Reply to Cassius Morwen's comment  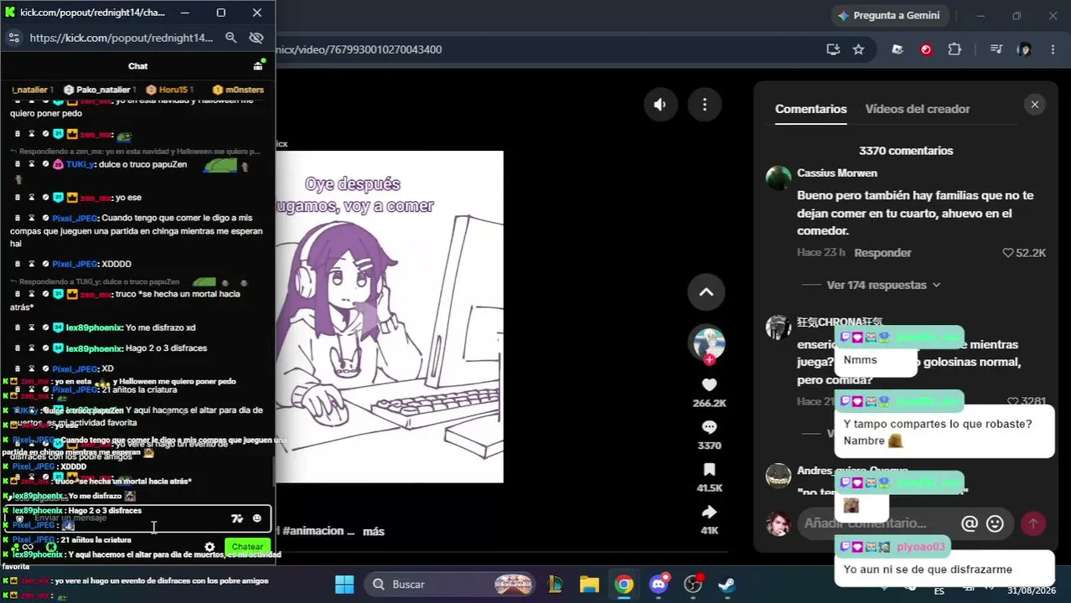(882, 253)
